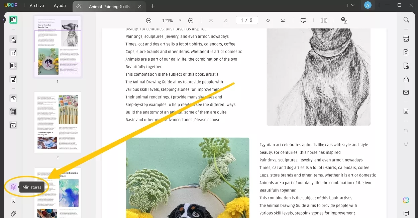Open the Bookmarks panel icon
This screenshot has width=418, height=218.
tap(13, 200)
